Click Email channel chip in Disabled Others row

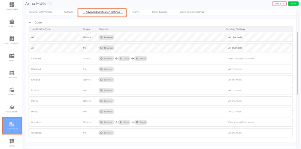[141, 58]
